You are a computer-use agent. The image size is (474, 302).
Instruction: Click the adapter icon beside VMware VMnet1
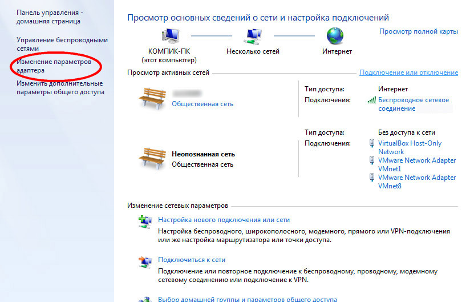point(372,160)
